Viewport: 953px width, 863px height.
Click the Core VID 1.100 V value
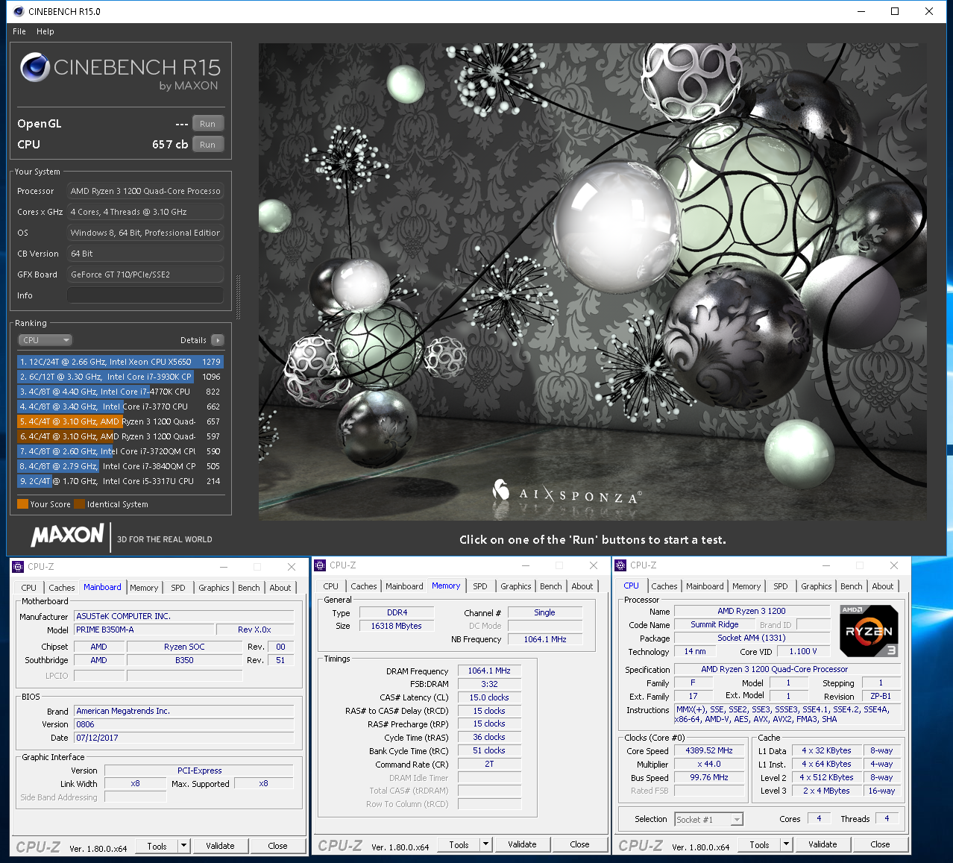[803, 651]
